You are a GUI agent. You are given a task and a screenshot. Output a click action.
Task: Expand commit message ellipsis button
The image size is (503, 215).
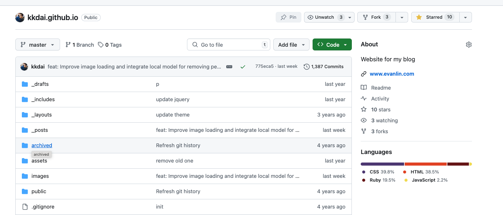(229, 67)
